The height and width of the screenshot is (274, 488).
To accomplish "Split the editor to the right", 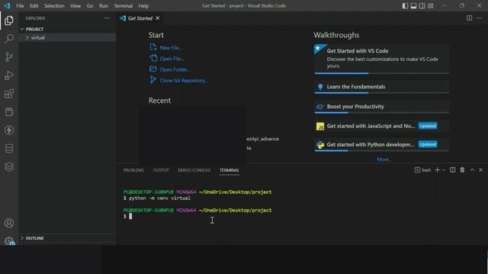I will pyautogui.click(x=469, y=18).
